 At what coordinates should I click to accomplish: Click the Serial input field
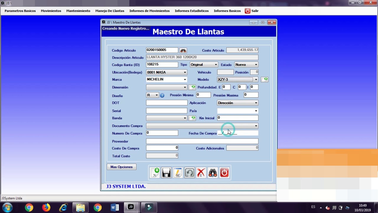(167, 111)
